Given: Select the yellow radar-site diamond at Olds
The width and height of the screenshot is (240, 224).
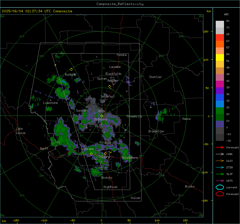Looking at the screenshot, I should [x=102, y=116].
